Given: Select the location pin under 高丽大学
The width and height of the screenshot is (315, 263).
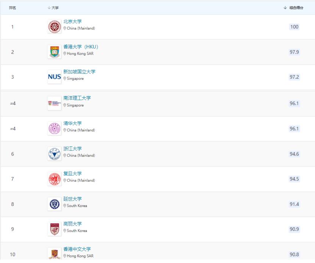Looking at the screenshot, I should click(65, 231).
